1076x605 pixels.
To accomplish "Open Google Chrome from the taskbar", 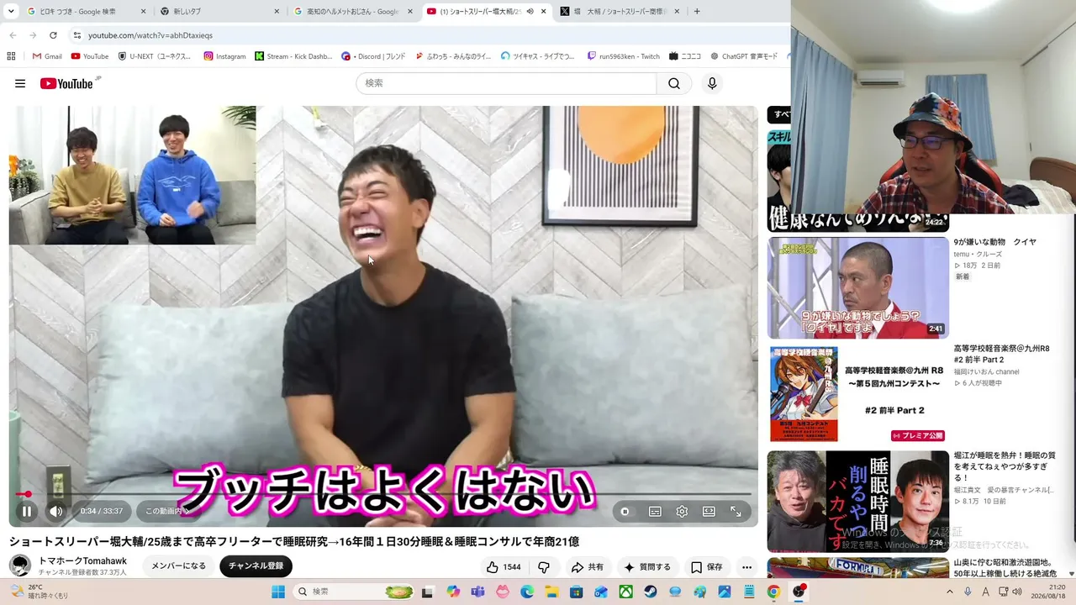I will click(x=773, y=592).
